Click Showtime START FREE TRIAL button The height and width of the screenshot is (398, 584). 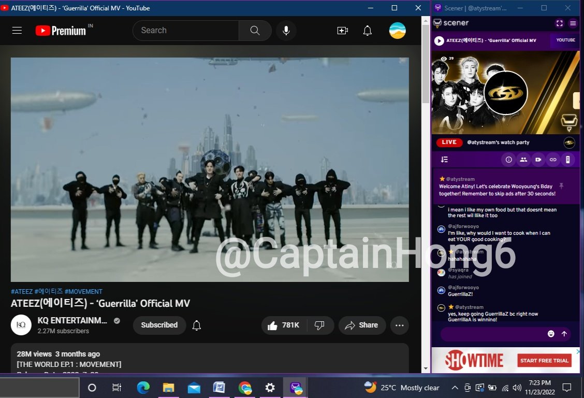click(544, 360)
